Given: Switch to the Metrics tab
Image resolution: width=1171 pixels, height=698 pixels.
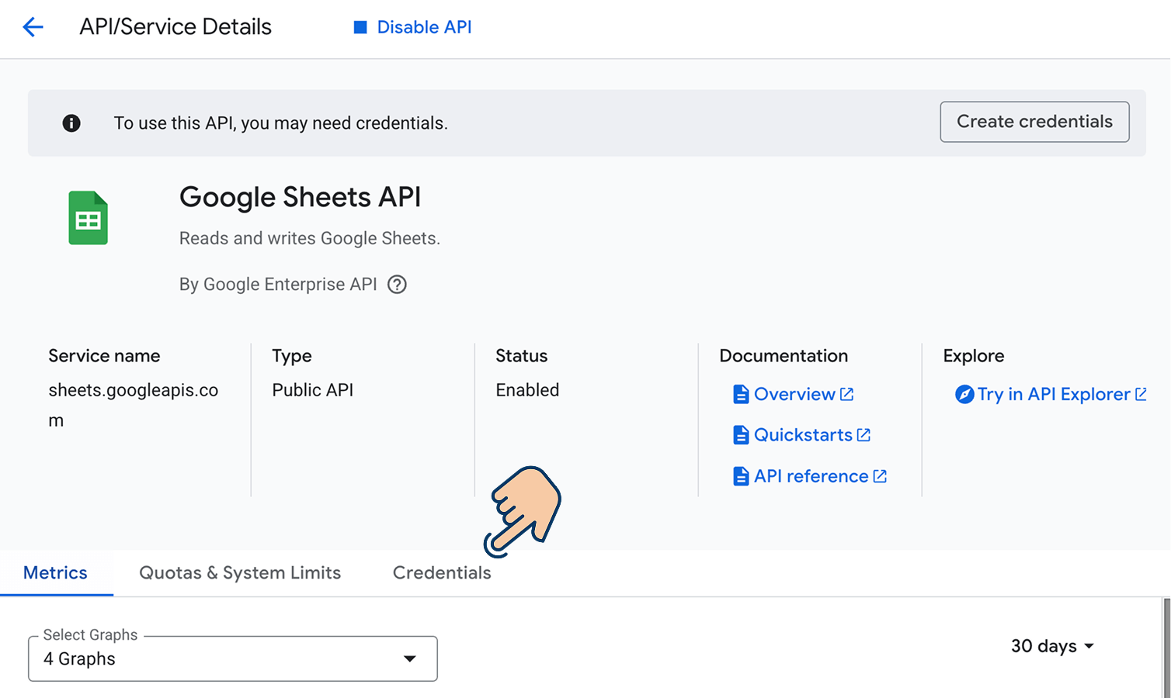Looking at the screenshot, I should tap(56, 573).
